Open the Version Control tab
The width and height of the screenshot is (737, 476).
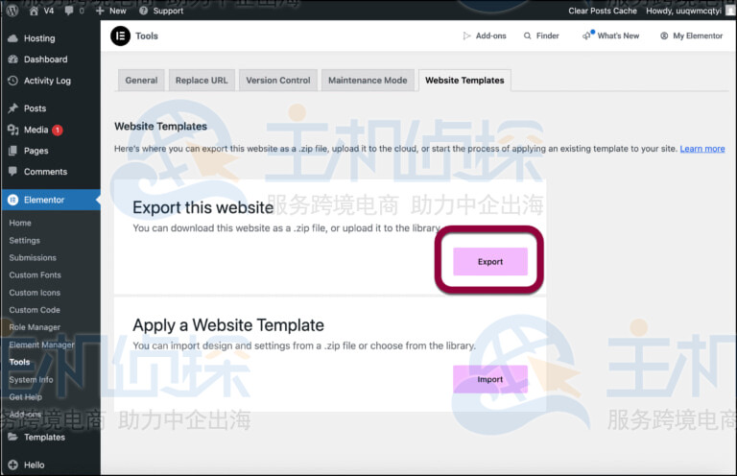(278, 81)
